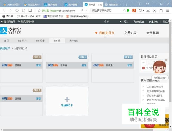Click the 添加银行卡 text link

pyautogui.click(x=67, y=105)
